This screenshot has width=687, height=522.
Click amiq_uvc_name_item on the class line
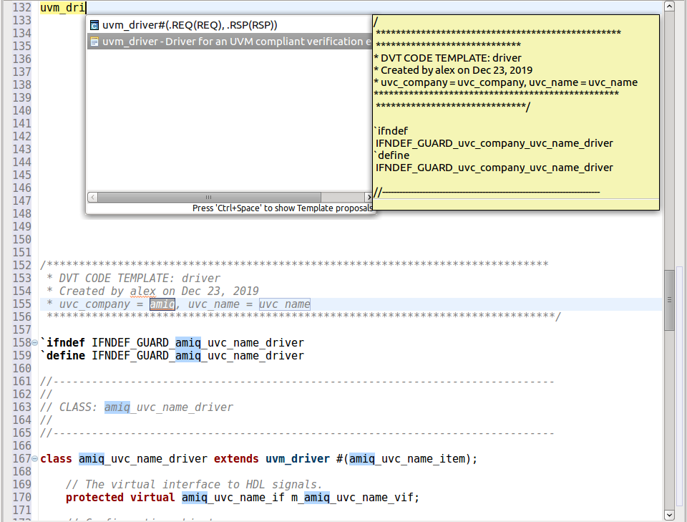[407, 459]
